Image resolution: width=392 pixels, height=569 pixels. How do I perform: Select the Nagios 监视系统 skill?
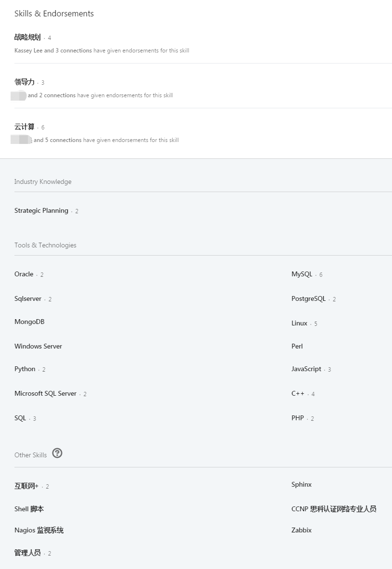[38, 530]
